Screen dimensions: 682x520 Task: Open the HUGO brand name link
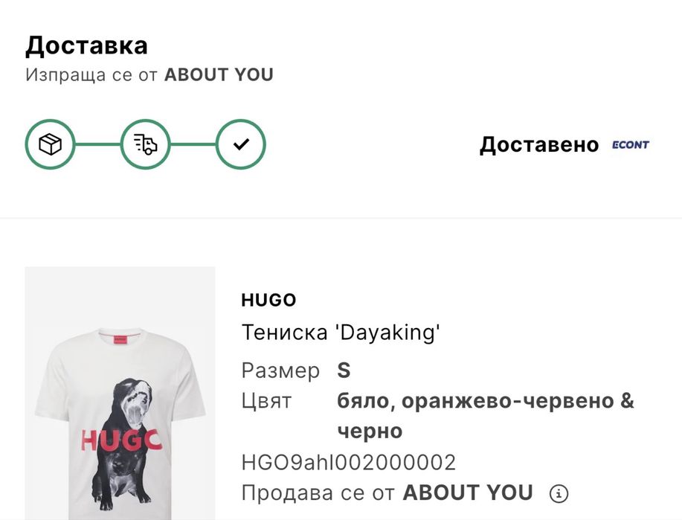pos(268,301)
